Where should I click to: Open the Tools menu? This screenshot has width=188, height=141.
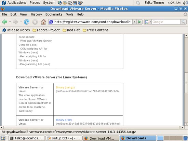69,14
